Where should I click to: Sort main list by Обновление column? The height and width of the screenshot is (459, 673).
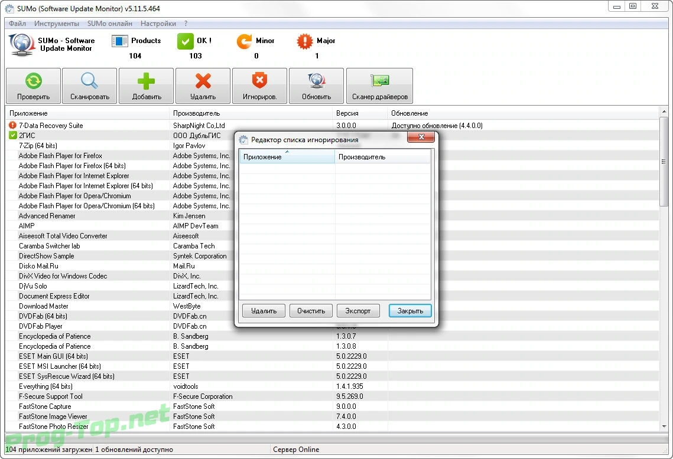coord(523,113)
